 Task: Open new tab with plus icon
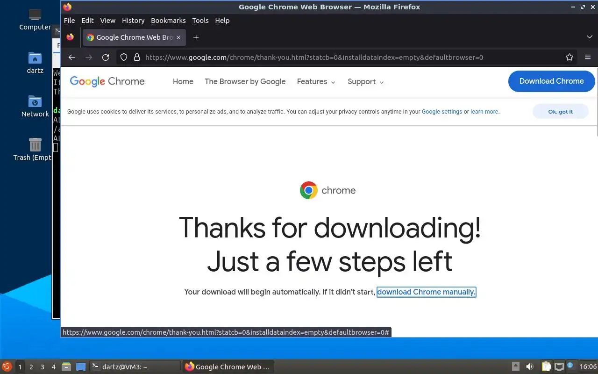coord(196,37)
